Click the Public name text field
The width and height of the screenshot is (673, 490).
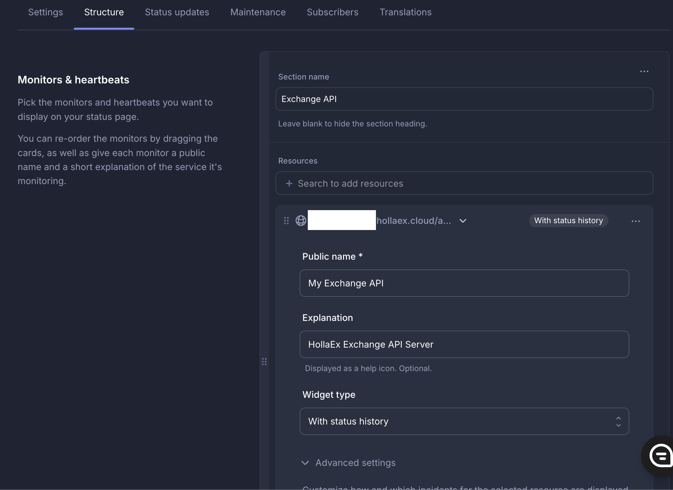point(464,283)
